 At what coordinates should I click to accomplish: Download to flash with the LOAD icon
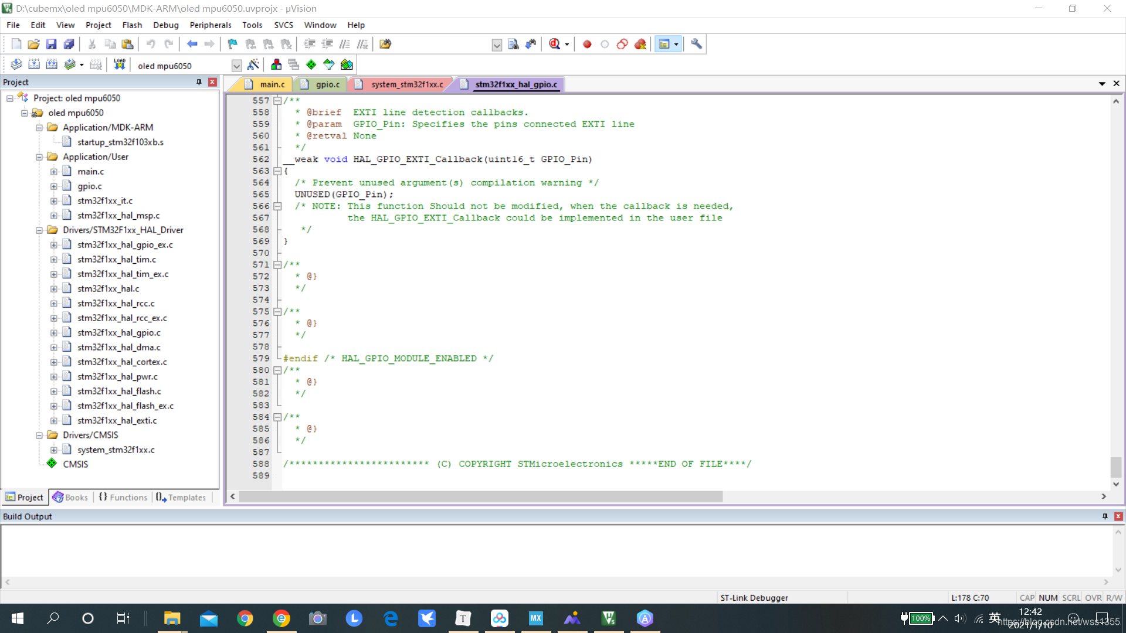[x=120, y=64]
